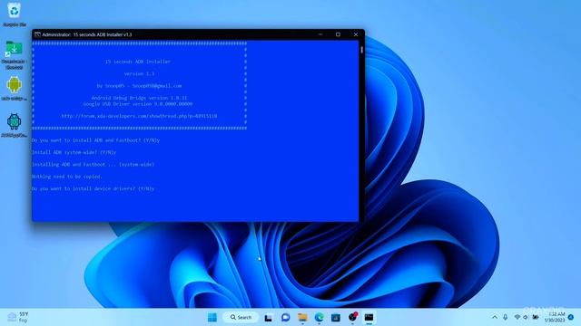The height and width of the screenshot is (326, 581).
Task: Click the microphone tray icon
Action: (x=505, y=317)
